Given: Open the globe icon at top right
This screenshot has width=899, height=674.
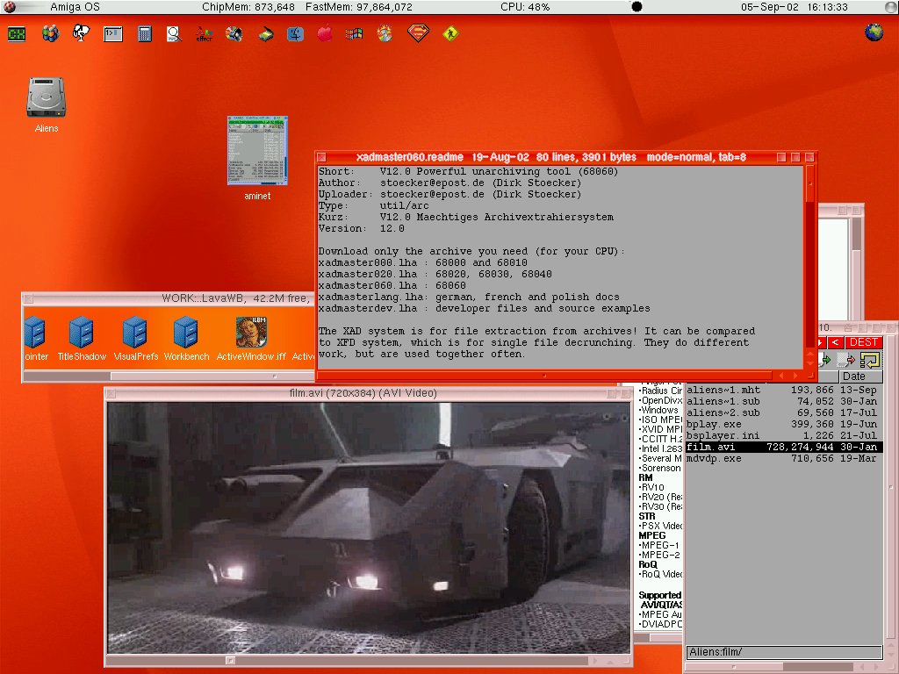Looking at the screenshot, I should tap(874, 32).
